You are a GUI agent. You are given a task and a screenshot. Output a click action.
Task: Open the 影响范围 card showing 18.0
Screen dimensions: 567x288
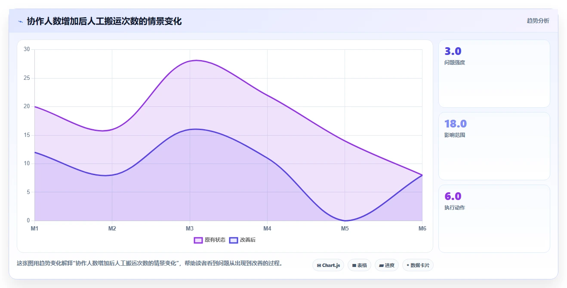pyautogui.click(x=494, y=146)
